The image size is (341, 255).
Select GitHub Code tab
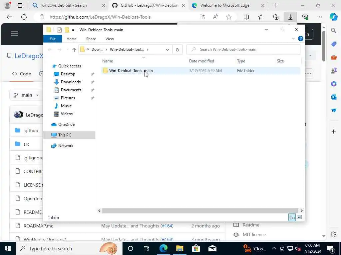[x=22, y=74]
